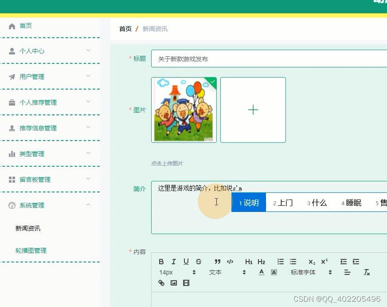
Task: Apply Heading 2 style
Action: [261, 261]
